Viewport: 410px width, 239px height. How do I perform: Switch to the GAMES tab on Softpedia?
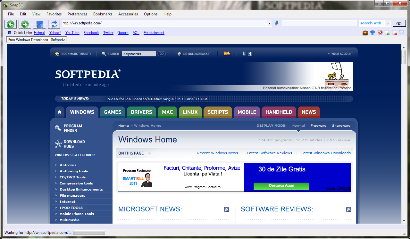pyautogui.click(x=113, y=112)
